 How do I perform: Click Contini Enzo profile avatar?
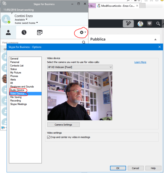coord(6,19)
